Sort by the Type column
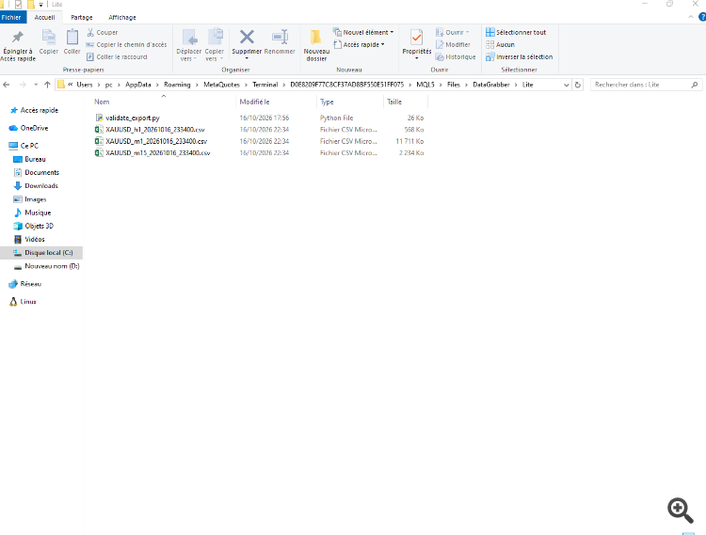This screenshot has width=706, height=535. point(327,102)
